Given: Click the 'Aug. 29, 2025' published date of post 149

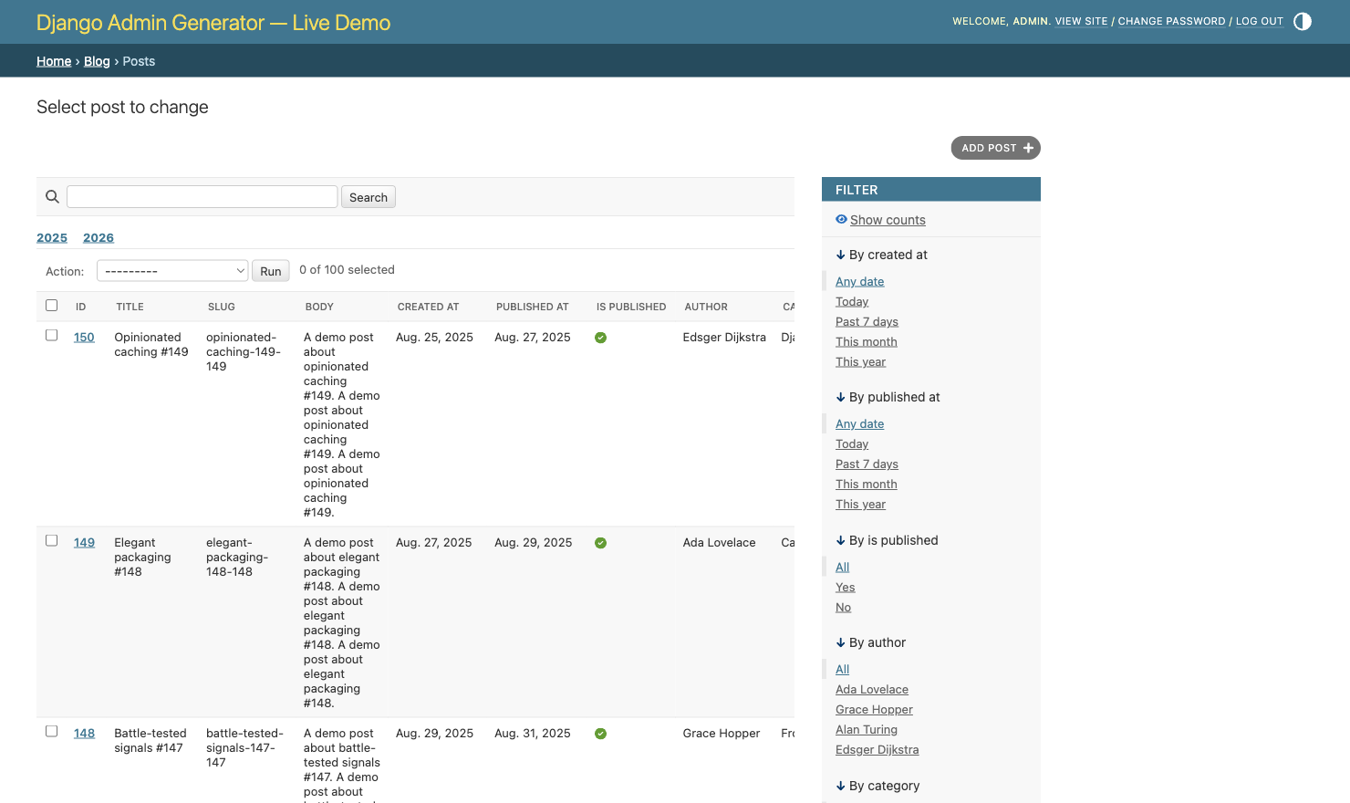Looking at the screenshot, I should coord(533,543).
